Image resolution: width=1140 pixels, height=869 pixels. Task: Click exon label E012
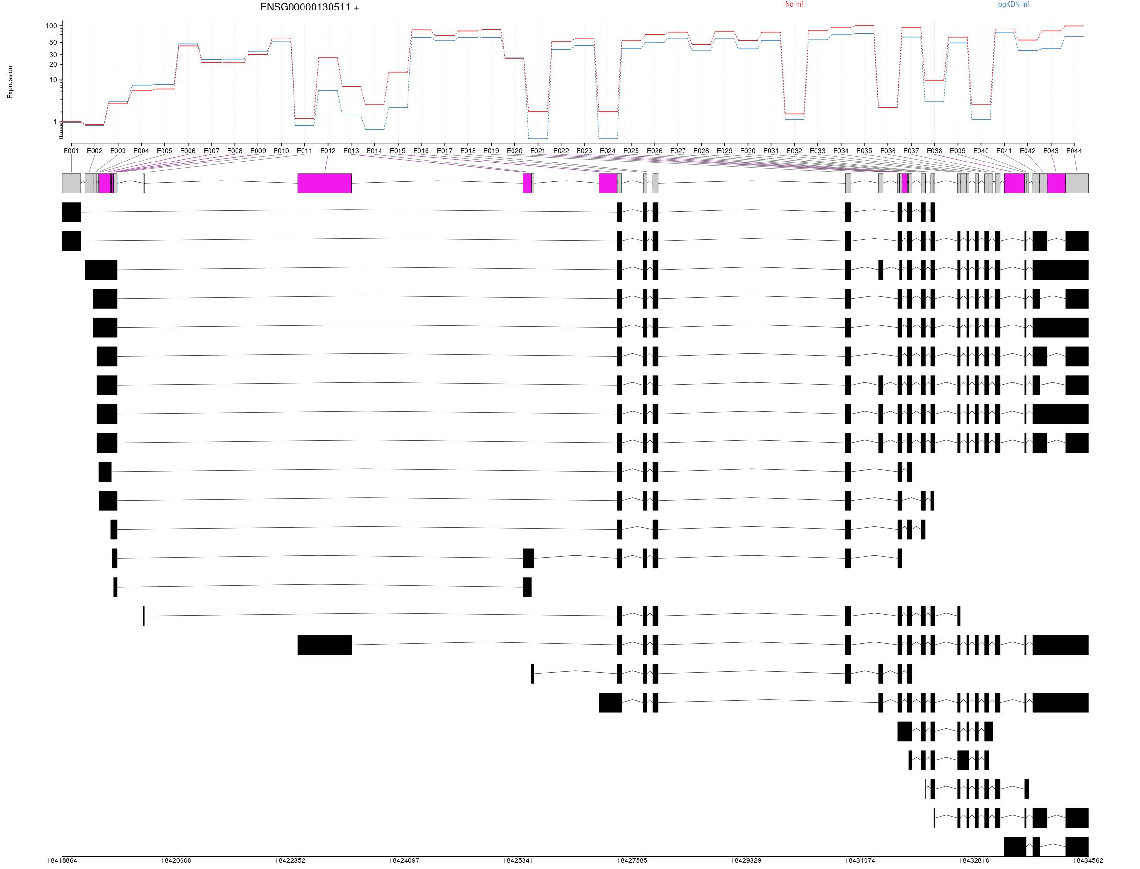328,151
